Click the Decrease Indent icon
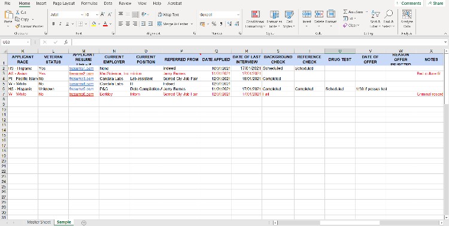 point(143,24)
